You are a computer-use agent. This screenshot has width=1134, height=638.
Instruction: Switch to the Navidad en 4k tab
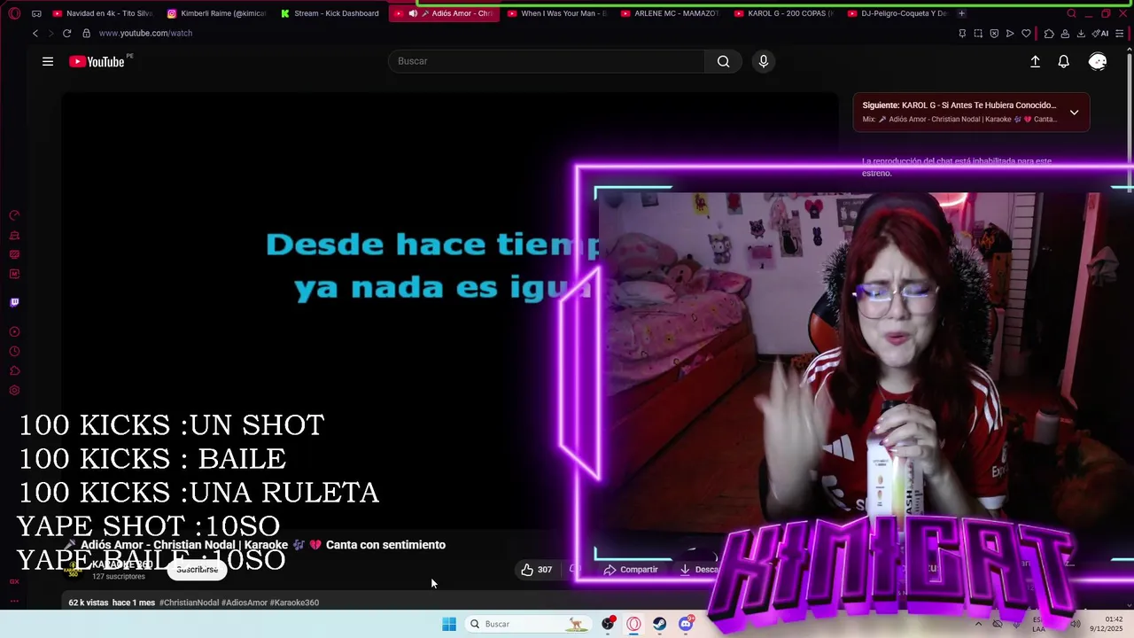pos(103,13)
